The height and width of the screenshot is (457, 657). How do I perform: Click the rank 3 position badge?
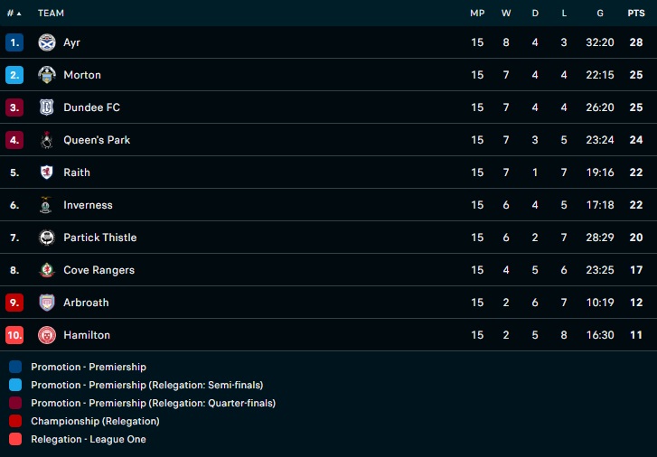[x=14, y=107]
